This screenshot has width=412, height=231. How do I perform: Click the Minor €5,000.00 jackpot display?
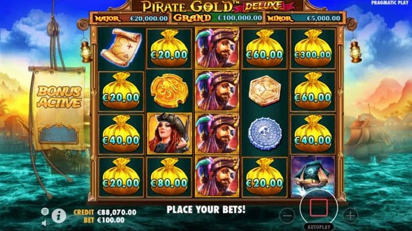(x=304, y=18)
